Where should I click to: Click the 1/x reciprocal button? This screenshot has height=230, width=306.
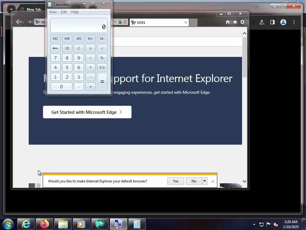102,67
